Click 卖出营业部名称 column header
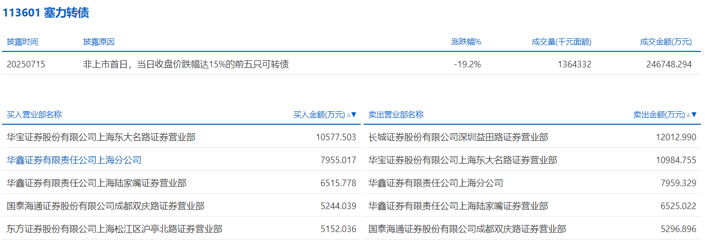 pos(396,115)
